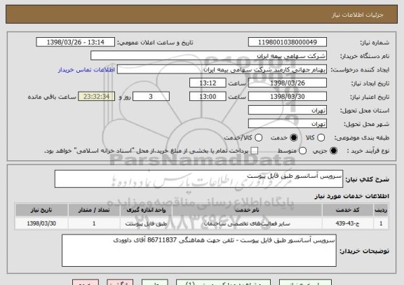The height and width of the screenshot is (285, 404).
Task: Click the request creator field بهنام جهانی
Action: 222,69
